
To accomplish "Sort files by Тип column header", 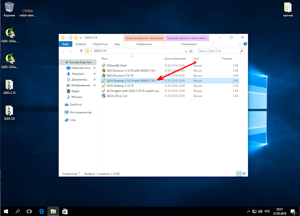I will (196, 59).
